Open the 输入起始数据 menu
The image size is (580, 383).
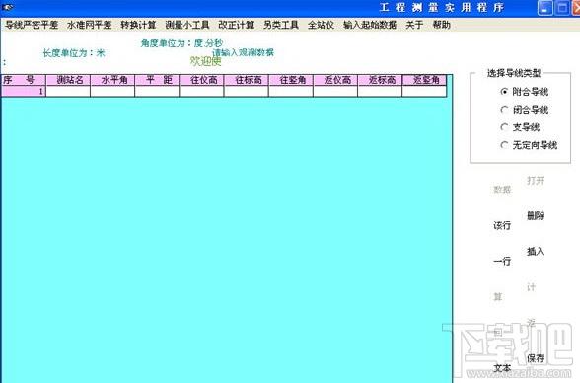(370, 25)
